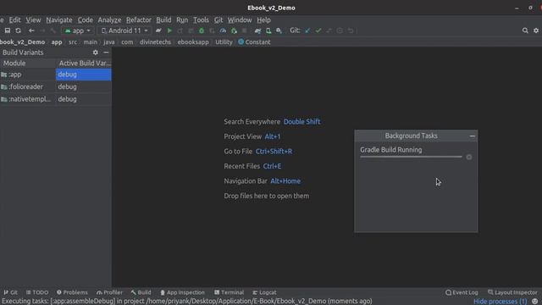The width and height of the screenshot is (542, 305).
Task: Click the Git Commit checkmark icon
Action: (318, 30)
